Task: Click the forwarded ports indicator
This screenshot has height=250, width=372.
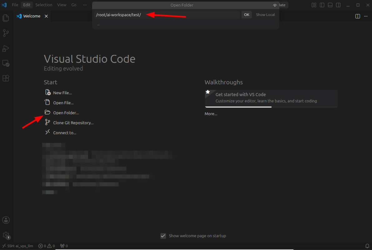Action: (x=64, y=246)
